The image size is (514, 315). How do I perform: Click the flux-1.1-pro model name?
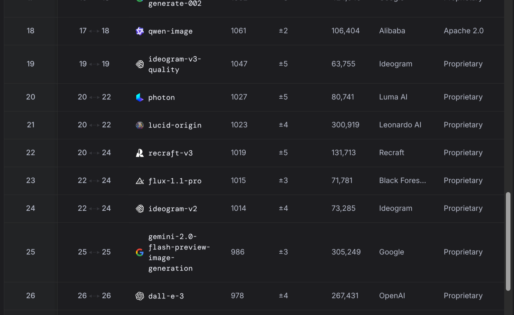175,181
